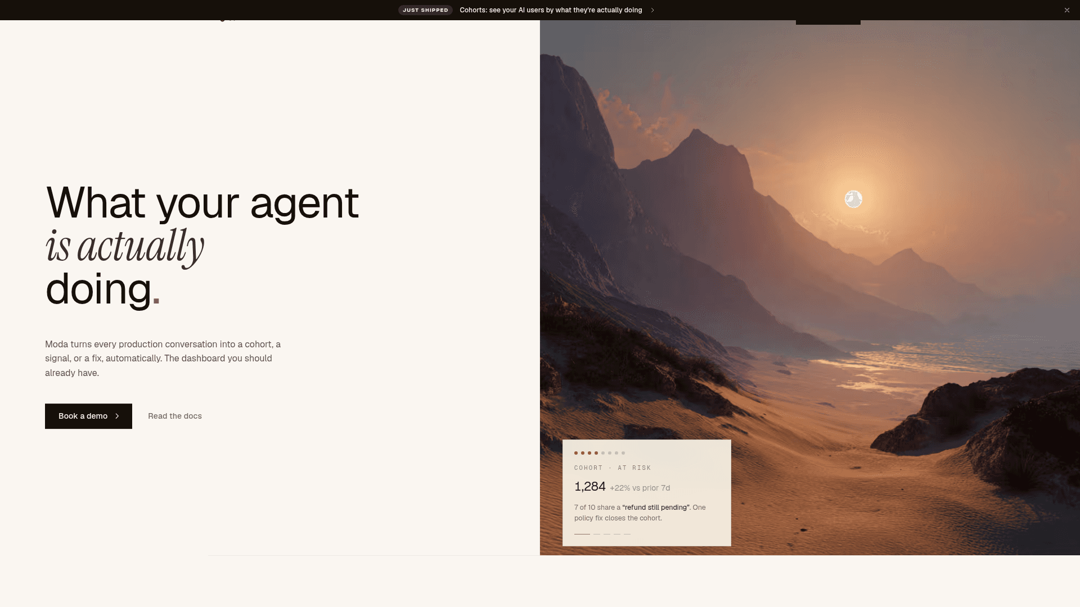Open the Read the docs link
Viewport: 1080px width, 607px height.
(175, 416)
